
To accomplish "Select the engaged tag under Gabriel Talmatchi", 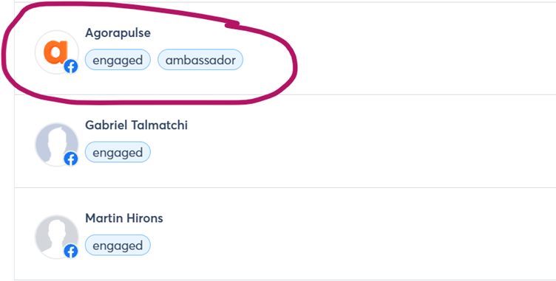I will pos(118,153).
